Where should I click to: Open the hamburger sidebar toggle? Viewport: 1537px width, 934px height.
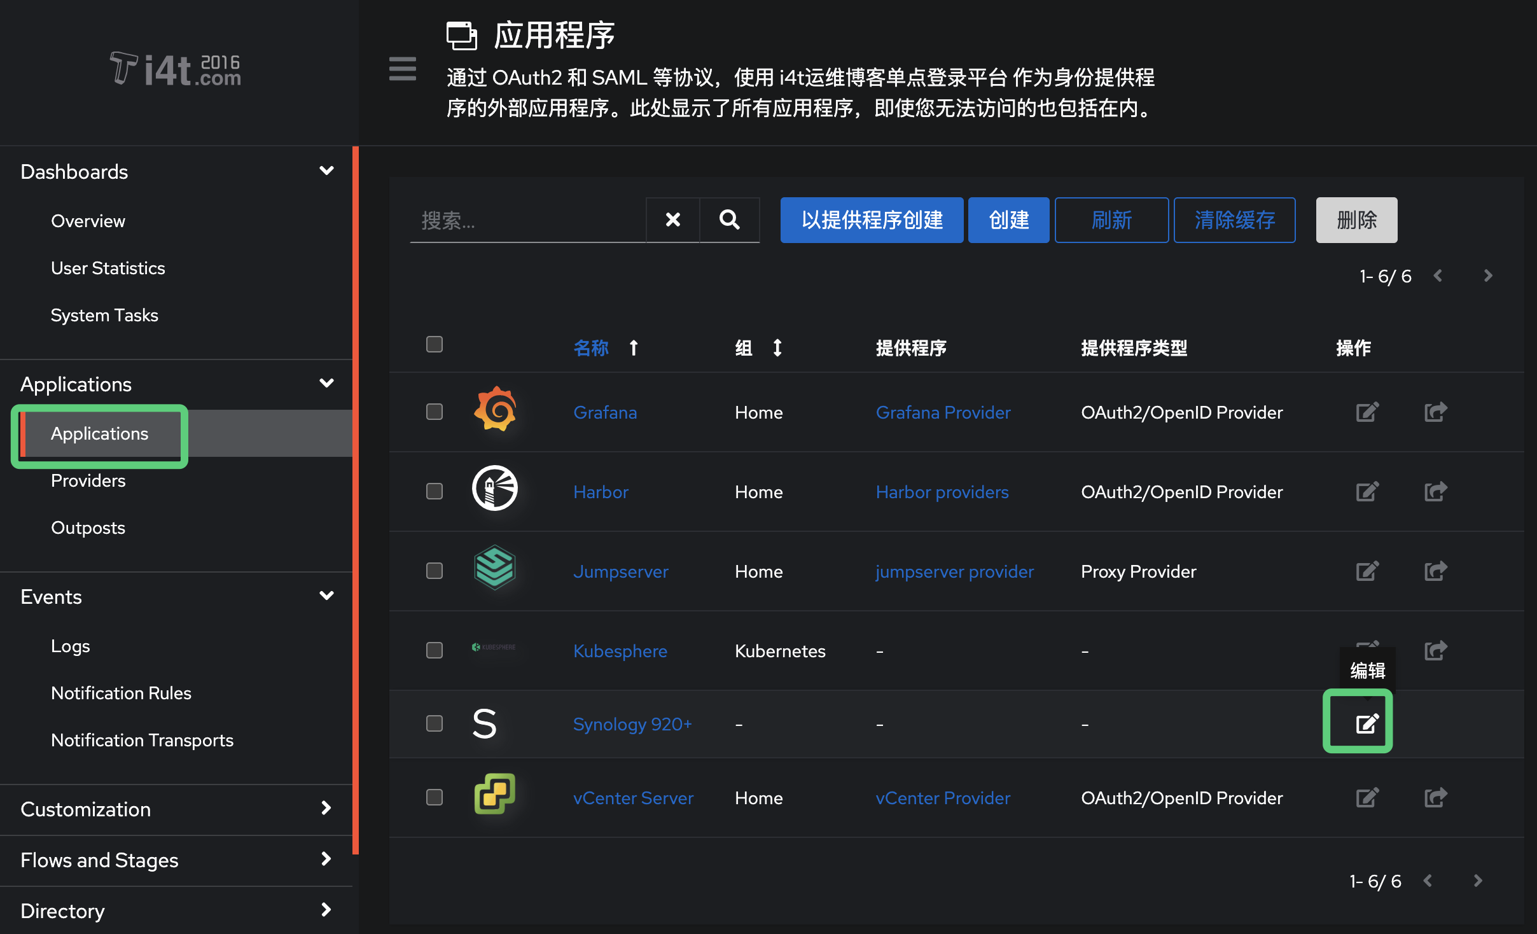tap(402, 68)
